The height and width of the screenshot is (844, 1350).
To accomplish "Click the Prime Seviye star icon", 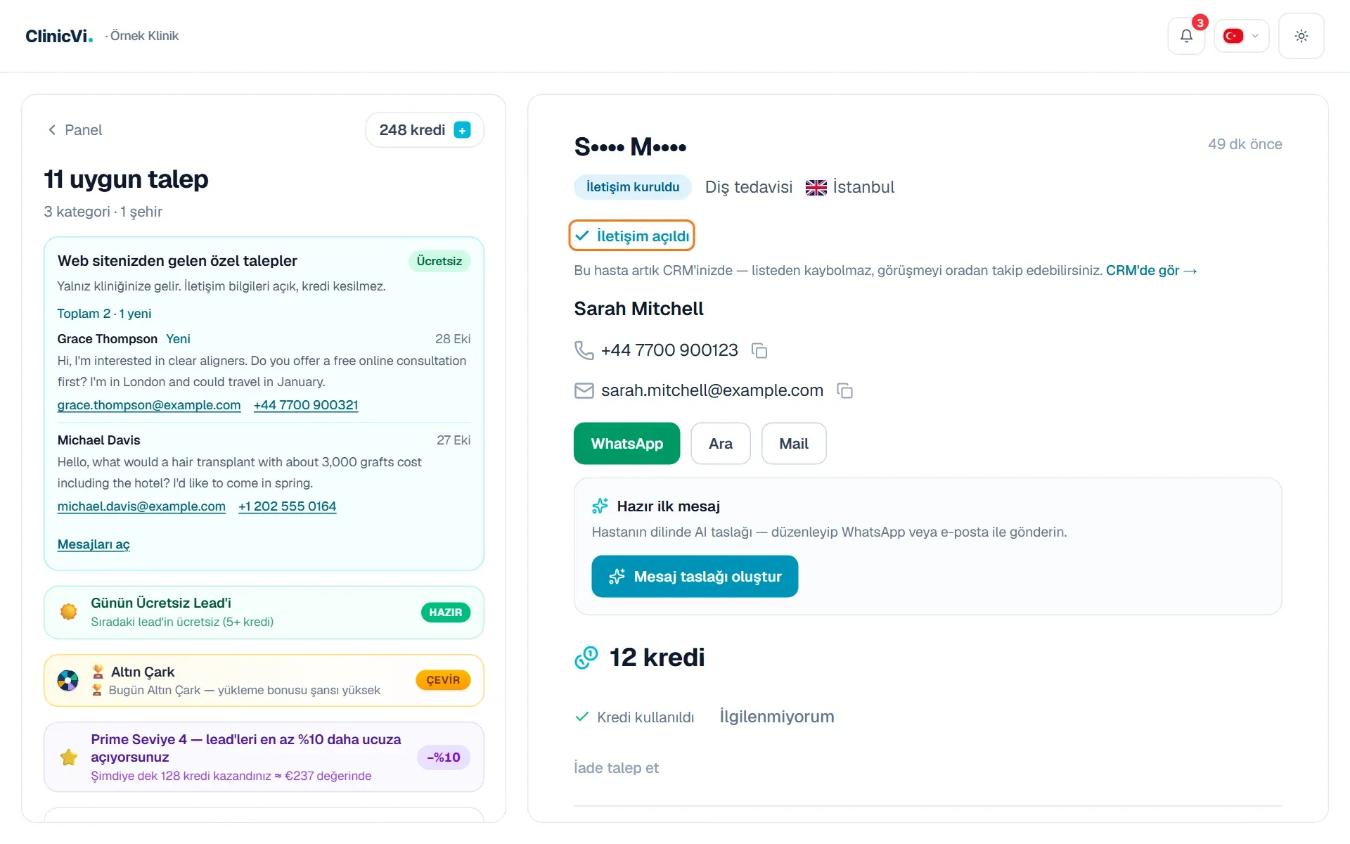I will click(x=69, y=757).
